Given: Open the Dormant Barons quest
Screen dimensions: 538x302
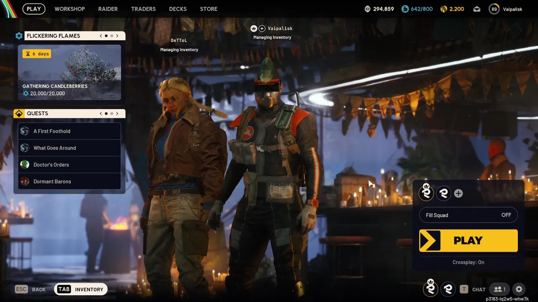Looking at the screenshot, I should [69, 181].
